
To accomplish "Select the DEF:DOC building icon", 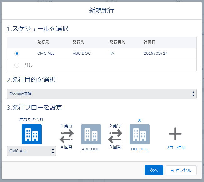I will click(x=139, y=134).
